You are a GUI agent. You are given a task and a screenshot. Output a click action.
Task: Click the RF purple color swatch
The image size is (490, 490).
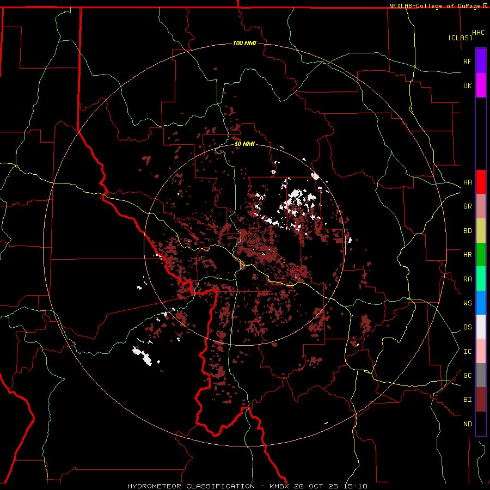pyautogui.click(x=481, y=61)
